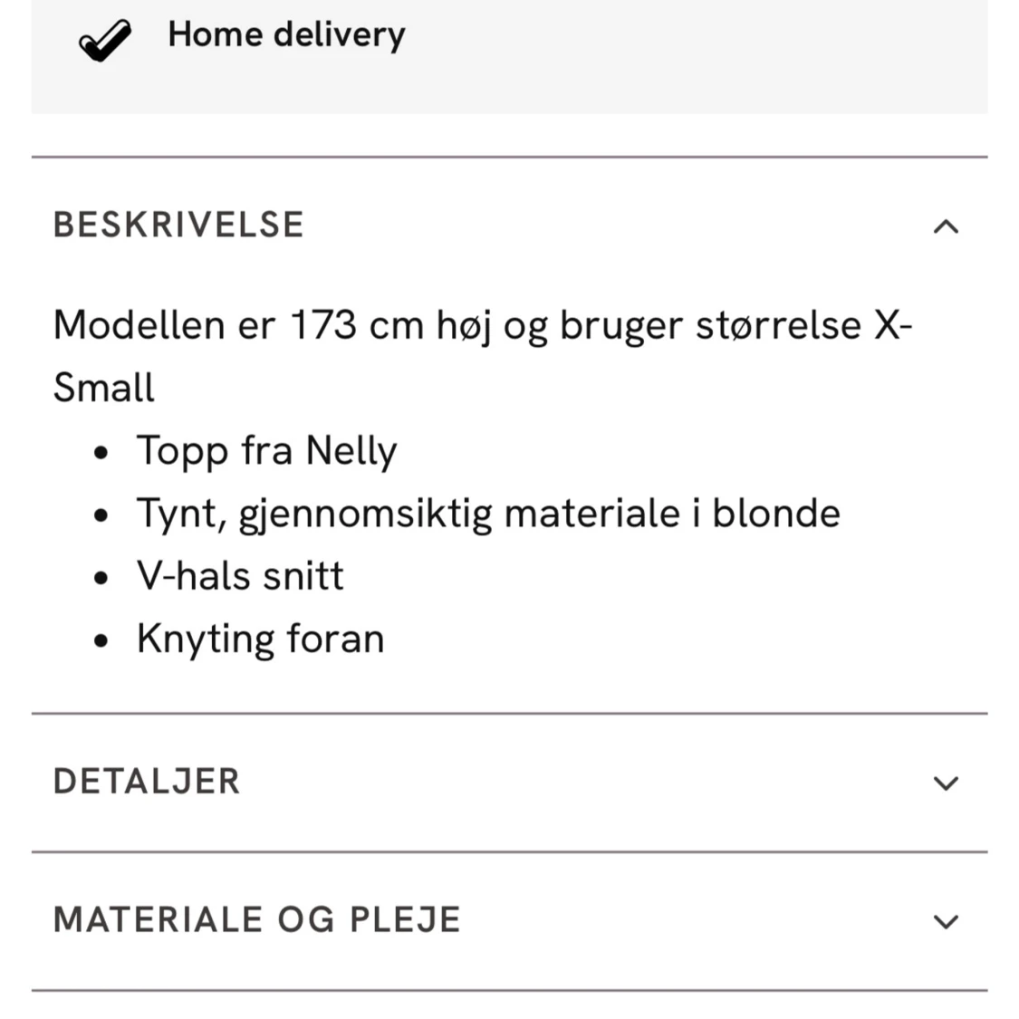
Task: Click the Knyting foran list item
Action: 261,639
